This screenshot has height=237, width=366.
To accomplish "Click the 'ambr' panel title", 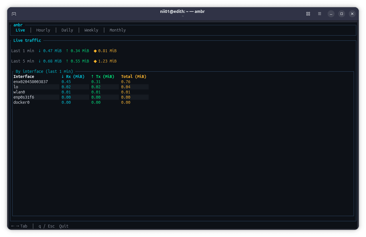I will (x=18, y=25).
